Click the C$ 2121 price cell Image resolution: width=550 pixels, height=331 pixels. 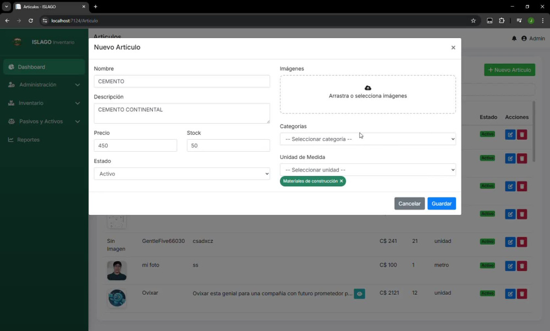point(389,293)
